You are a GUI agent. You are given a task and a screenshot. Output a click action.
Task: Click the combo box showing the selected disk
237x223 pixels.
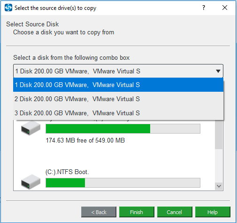(x=118, y=71)
